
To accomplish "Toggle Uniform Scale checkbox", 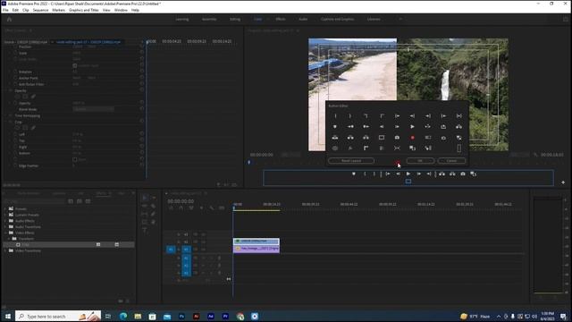I will [x=75, y=65].
